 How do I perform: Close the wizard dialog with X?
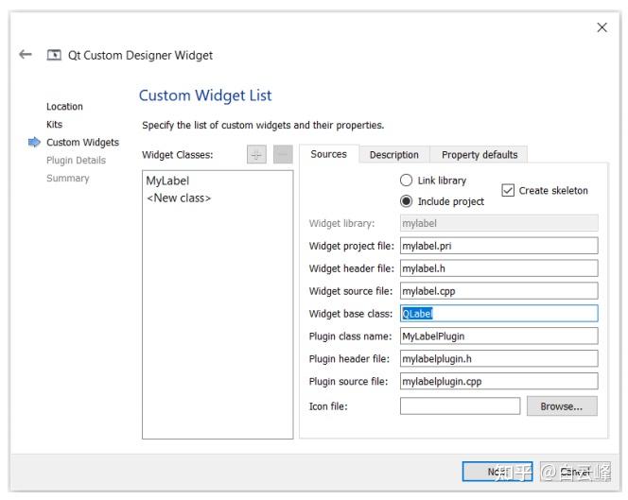click(x=602, y=28)
